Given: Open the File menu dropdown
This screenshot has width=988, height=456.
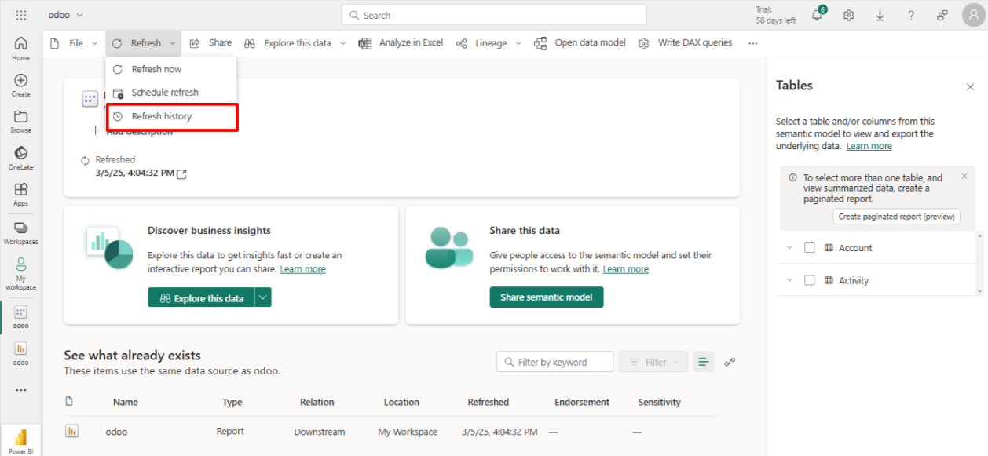Looking at the screenshot, I should click(x=75, y=43).
